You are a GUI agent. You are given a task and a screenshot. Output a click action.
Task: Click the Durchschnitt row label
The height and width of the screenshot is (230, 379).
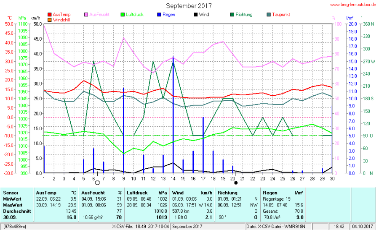point(16,211)
